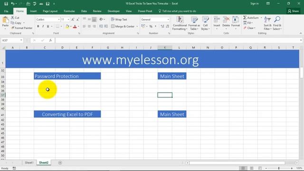Click the Paste clipboard icon
This screenshot has height=171, width=304.
point(5,20)
